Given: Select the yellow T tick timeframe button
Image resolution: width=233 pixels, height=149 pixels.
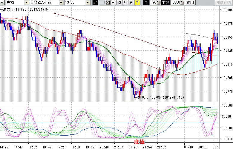Looking at the screenshot, I should (137, 3).
